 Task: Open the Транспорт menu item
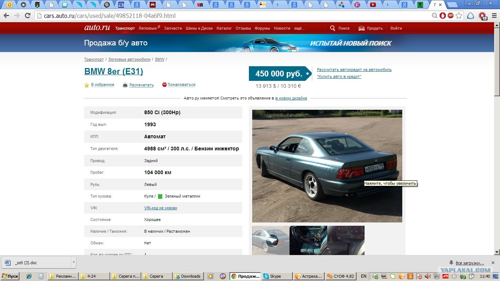coord(125,28)
